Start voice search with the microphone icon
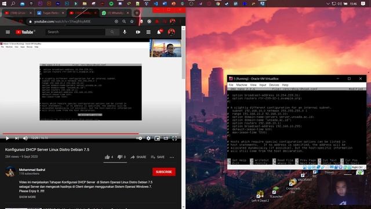Screen dimensions: 371x209 pyautogui.click(x=125, y=32)
